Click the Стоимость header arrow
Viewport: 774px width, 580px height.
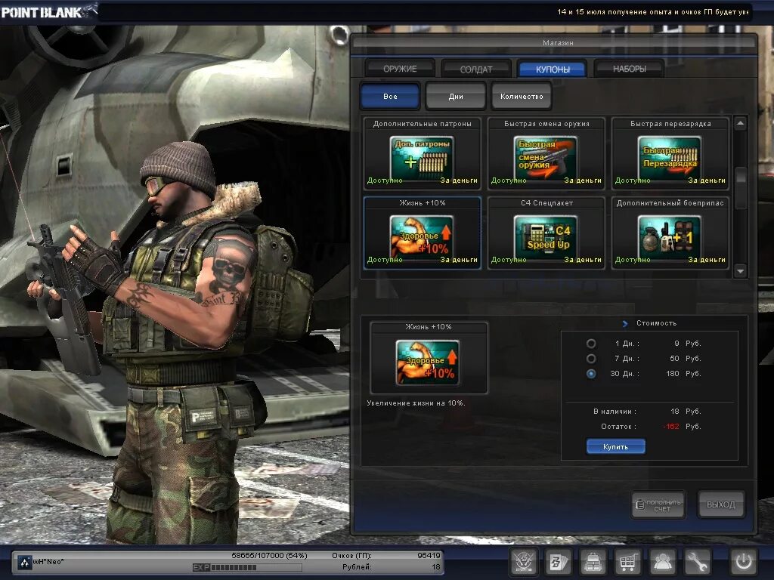625,323
